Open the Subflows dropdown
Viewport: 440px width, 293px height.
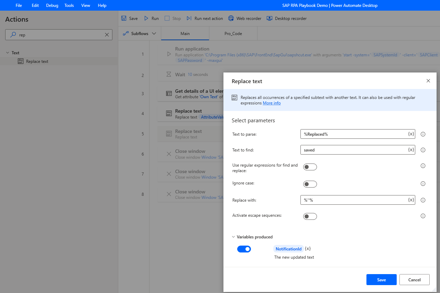click(154, 33)
